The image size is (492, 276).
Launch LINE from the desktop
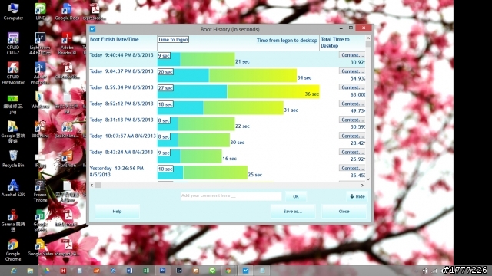pyautogui.click(x=40, y=11)
